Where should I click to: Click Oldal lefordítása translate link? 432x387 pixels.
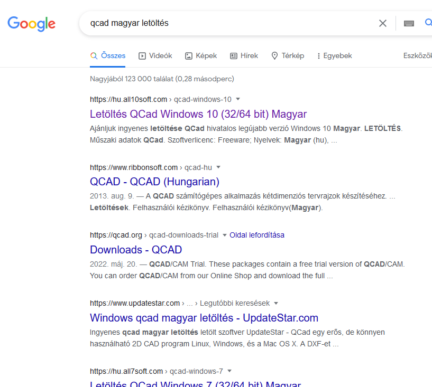point(257,235)
